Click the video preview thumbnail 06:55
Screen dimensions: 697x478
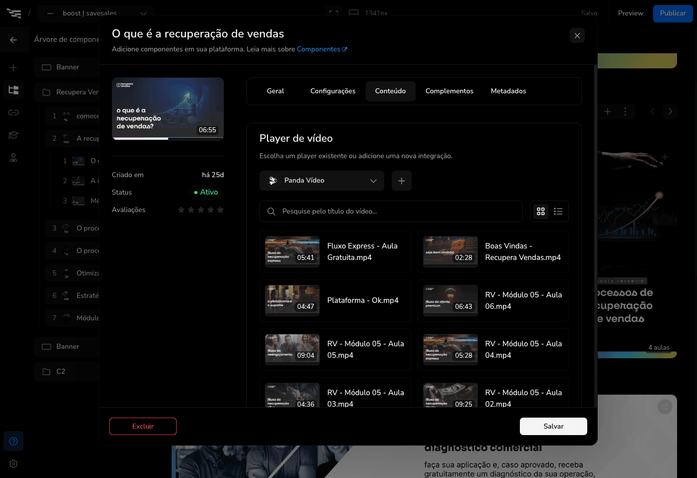tap(168, 108)
